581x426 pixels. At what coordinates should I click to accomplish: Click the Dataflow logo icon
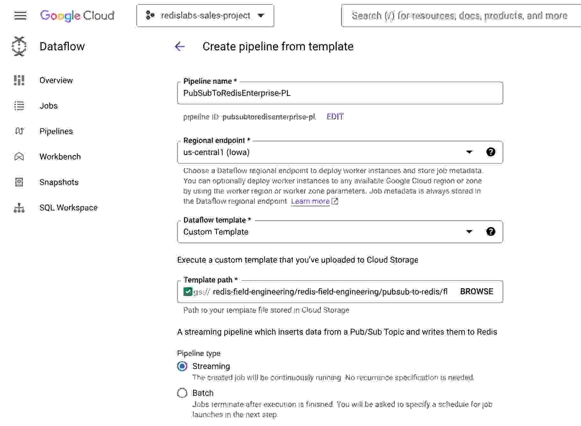point(19,46)
